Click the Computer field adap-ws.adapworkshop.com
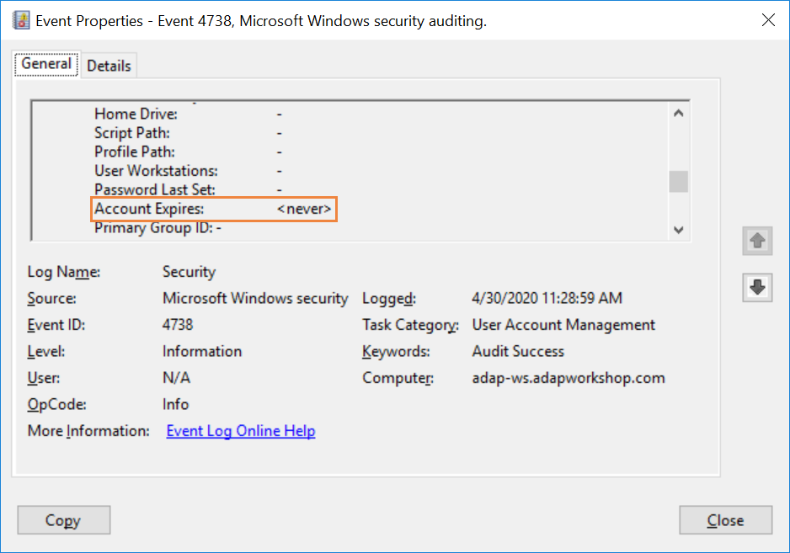Viewport: 790px width, 553px height. point(568,378)
